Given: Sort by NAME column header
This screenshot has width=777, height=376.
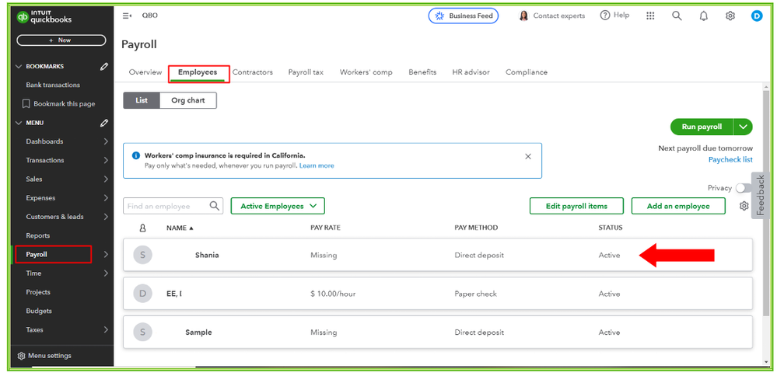Looking at the screenshot, I should 180,228.
